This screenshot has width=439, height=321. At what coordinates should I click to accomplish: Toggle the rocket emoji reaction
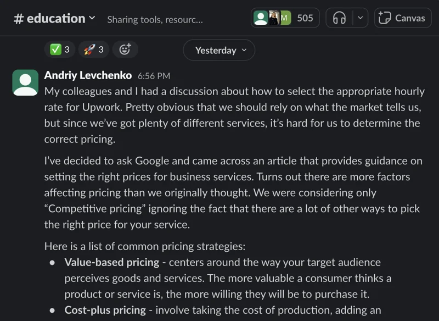click(x=93, y=49)
